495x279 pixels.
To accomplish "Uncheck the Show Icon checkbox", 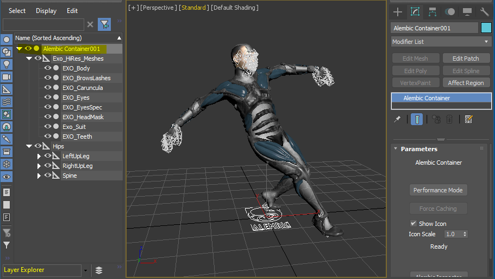I will 413,223.
